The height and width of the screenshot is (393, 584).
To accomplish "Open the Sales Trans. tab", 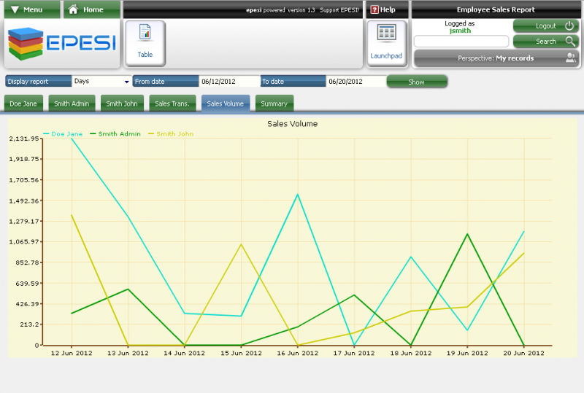I will click(x=172, y=104).
